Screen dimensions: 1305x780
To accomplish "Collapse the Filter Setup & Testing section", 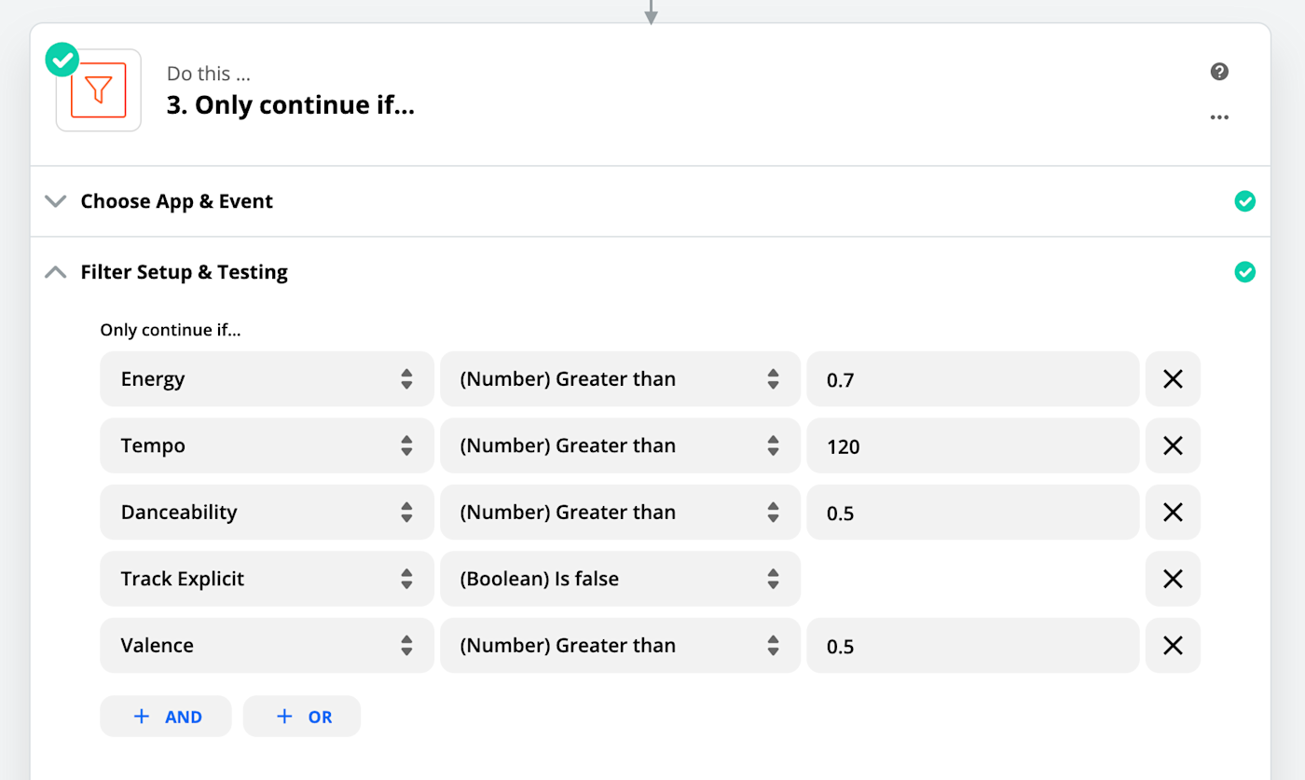I will (184, 272).
